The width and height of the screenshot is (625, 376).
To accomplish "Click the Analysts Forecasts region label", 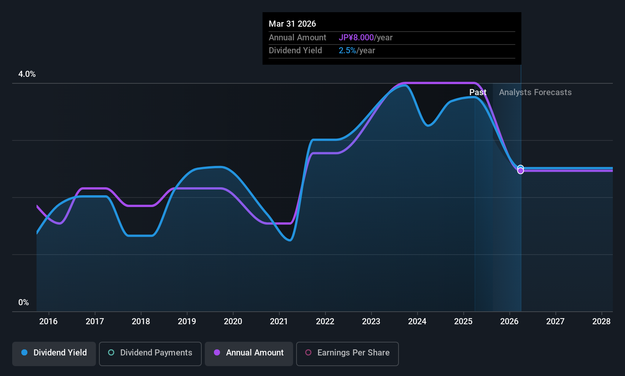I will [535, 92].
